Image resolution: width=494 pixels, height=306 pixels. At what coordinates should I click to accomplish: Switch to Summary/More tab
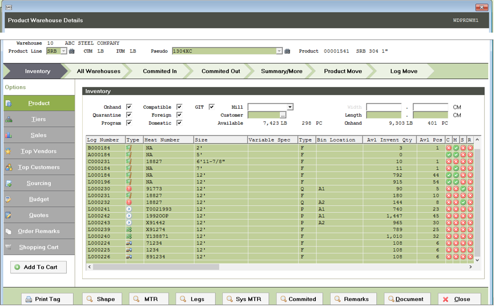coord(282,71)
